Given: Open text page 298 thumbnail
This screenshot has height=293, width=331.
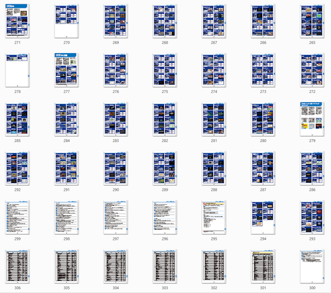Looking at the screenshot, I should (67, 217).
